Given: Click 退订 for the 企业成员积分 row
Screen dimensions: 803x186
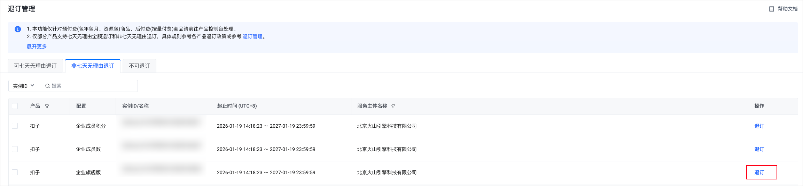Looking at the screenshot, I should tap(759, 126).
